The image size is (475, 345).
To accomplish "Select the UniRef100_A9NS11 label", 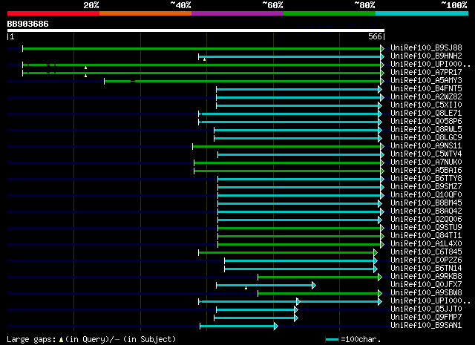I will point(426,146).
